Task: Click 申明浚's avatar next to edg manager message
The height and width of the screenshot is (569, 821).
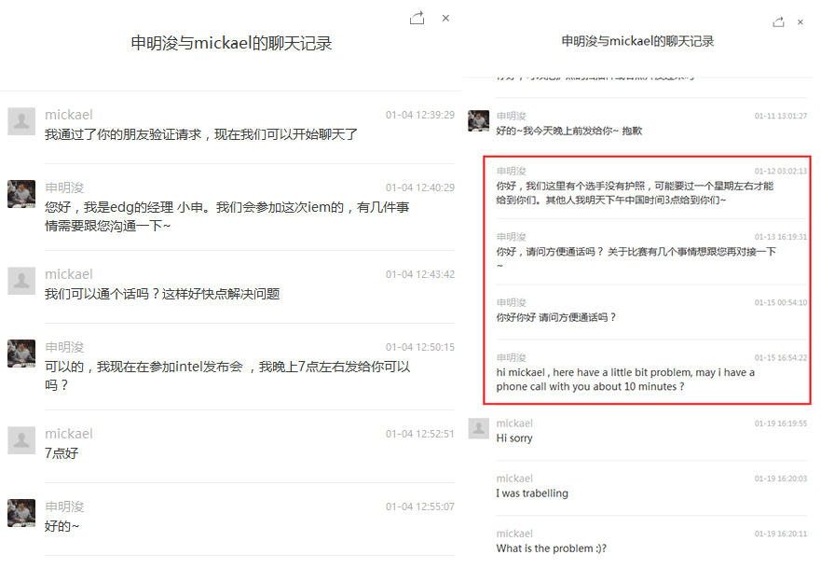Action: (21, 194)
